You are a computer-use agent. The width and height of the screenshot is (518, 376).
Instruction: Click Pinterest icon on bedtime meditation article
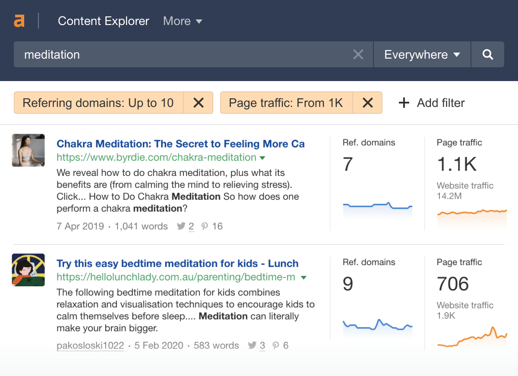click(x=275, y=346)
